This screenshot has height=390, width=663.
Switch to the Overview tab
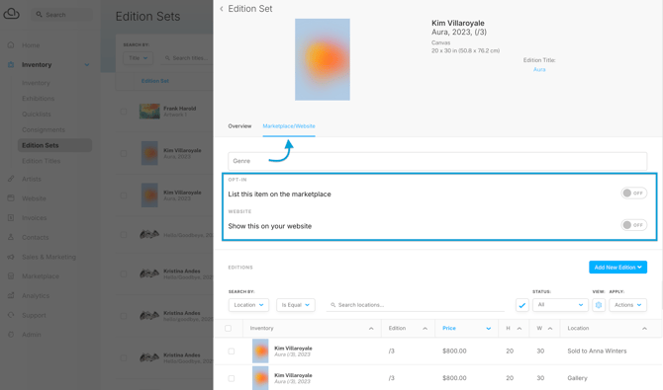pyautogui.click(x=239, y=125)
